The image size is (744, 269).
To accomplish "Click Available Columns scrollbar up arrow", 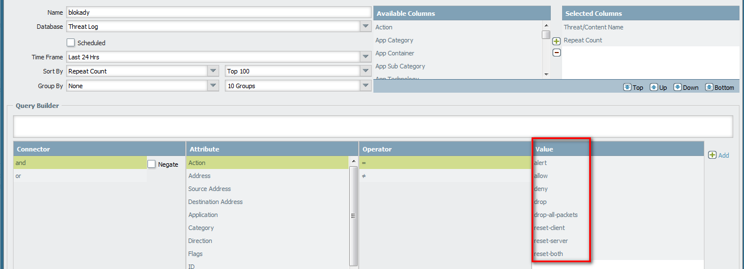I will click(546, 25).
